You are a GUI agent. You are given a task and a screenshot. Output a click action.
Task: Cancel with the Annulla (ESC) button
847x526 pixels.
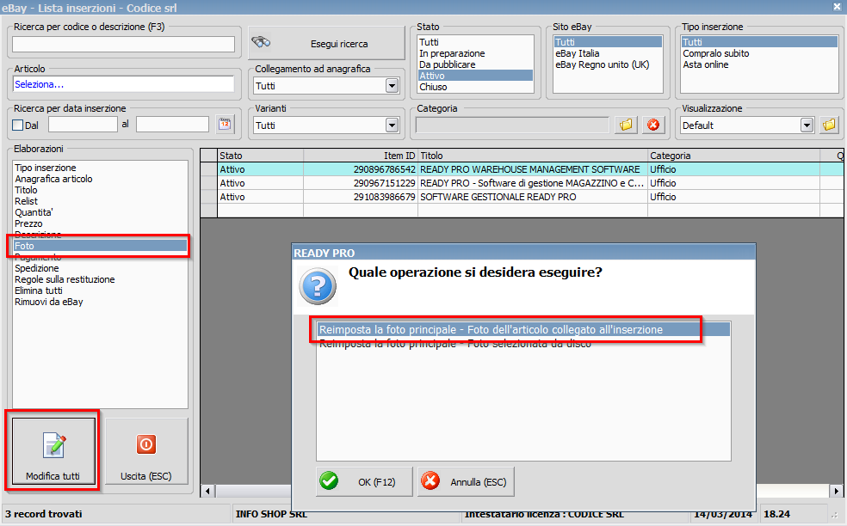466,481
